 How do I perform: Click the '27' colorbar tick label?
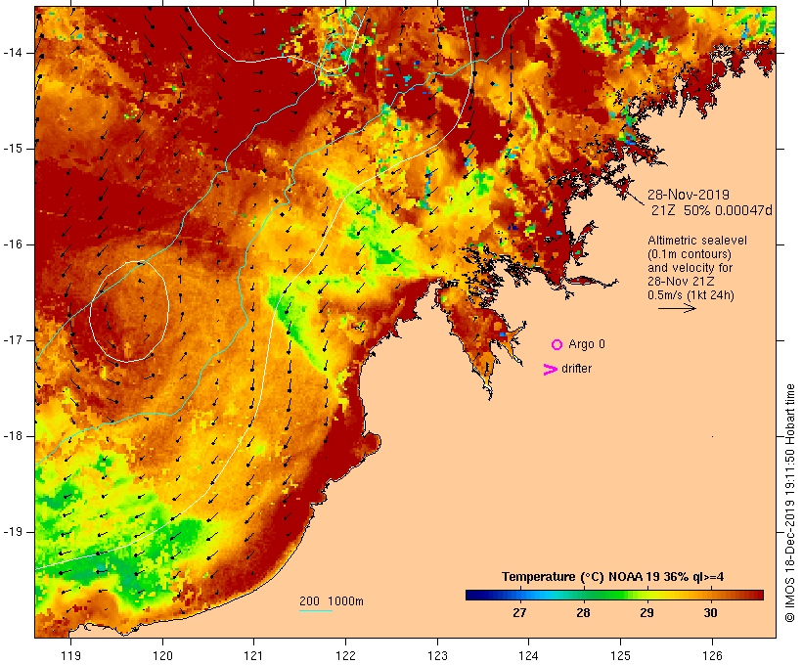[519, 613]
